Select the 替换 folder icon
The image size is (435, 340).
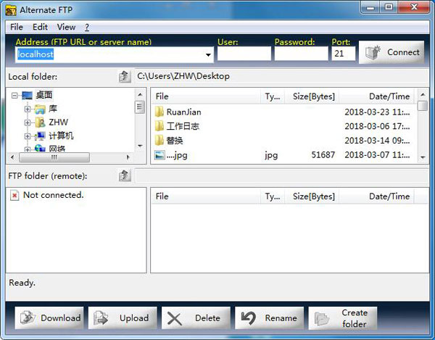point(159,141)
